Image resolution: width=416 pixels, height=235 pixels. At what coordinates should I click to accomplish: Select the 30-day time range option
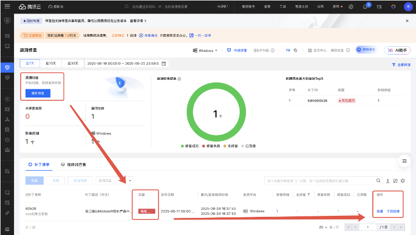click(72, 63)
